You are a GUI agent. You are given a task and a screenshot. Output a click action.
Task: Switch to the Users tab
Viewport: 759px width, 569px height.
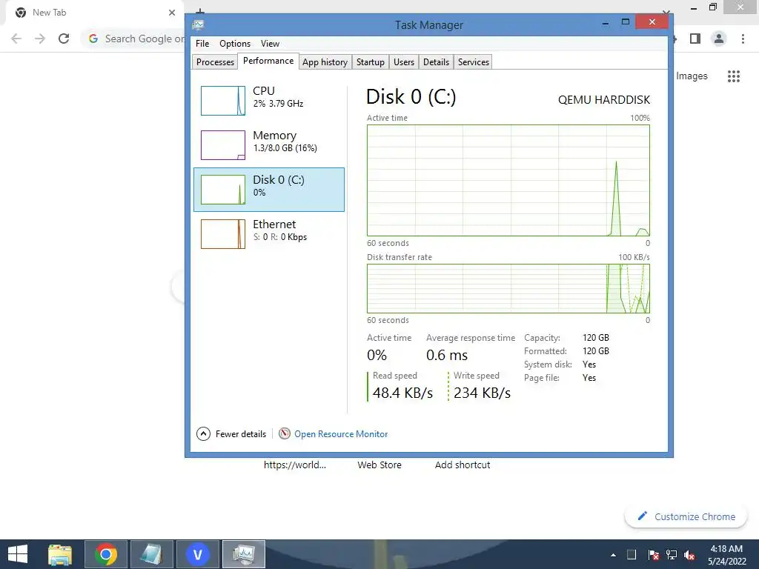[404, 62]
